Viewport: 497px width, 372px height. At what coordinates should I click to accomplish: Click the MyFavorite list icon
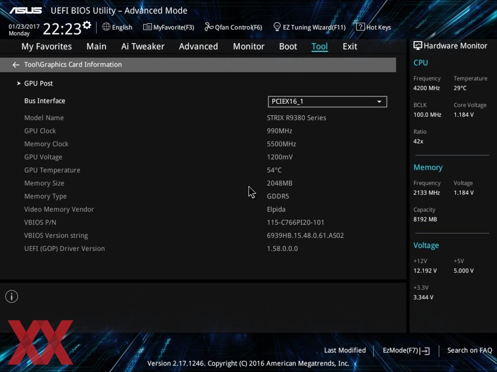pyautogui.click(x=147, y=27)
